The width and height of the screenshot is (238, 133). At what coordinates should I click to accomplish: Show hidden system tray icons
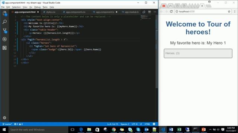210,130
